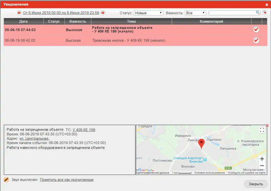The width and height of the screenshot is (271, 191).
Task: Click the search magnifier icon
Action: pos(258,13)
